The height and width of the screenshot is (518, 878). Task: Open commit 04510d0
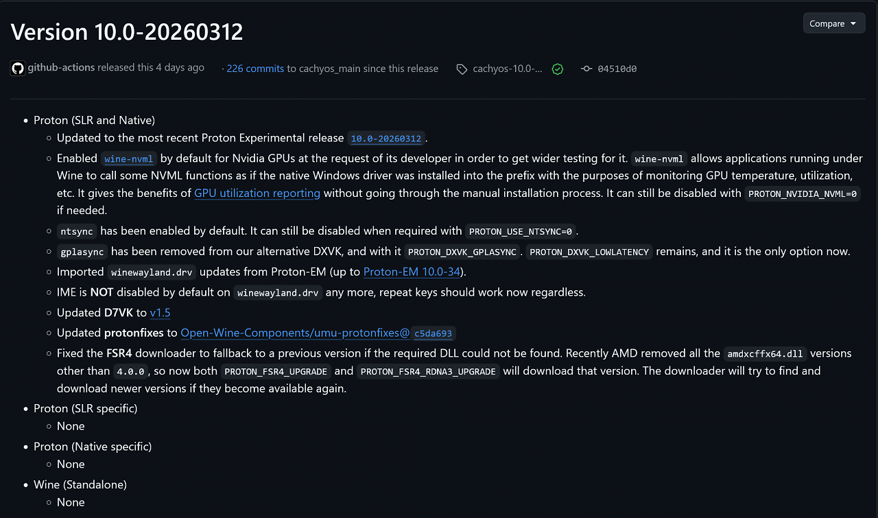[617, 69]
